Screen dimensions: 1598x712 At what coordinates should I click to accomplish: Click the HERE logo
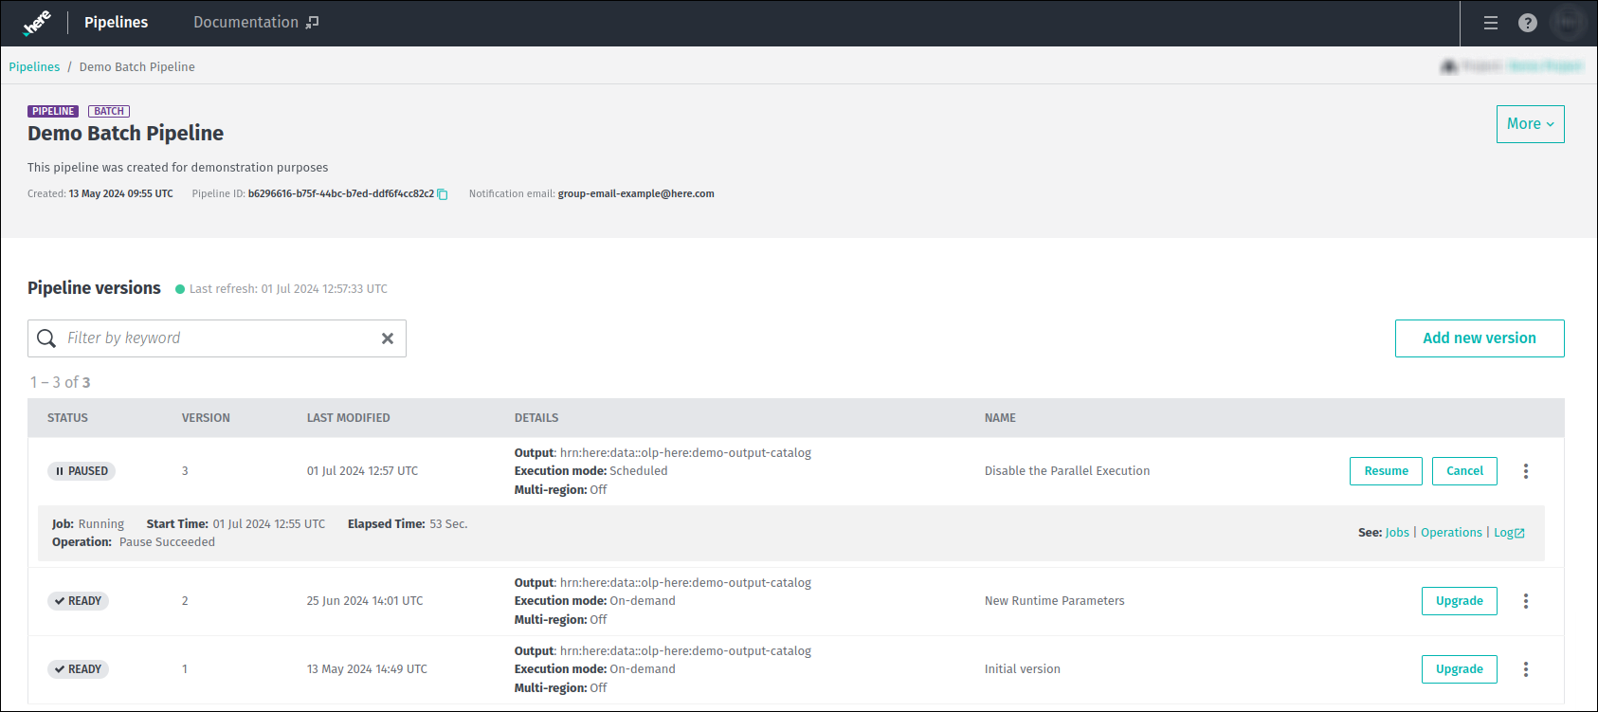(37, 23)
